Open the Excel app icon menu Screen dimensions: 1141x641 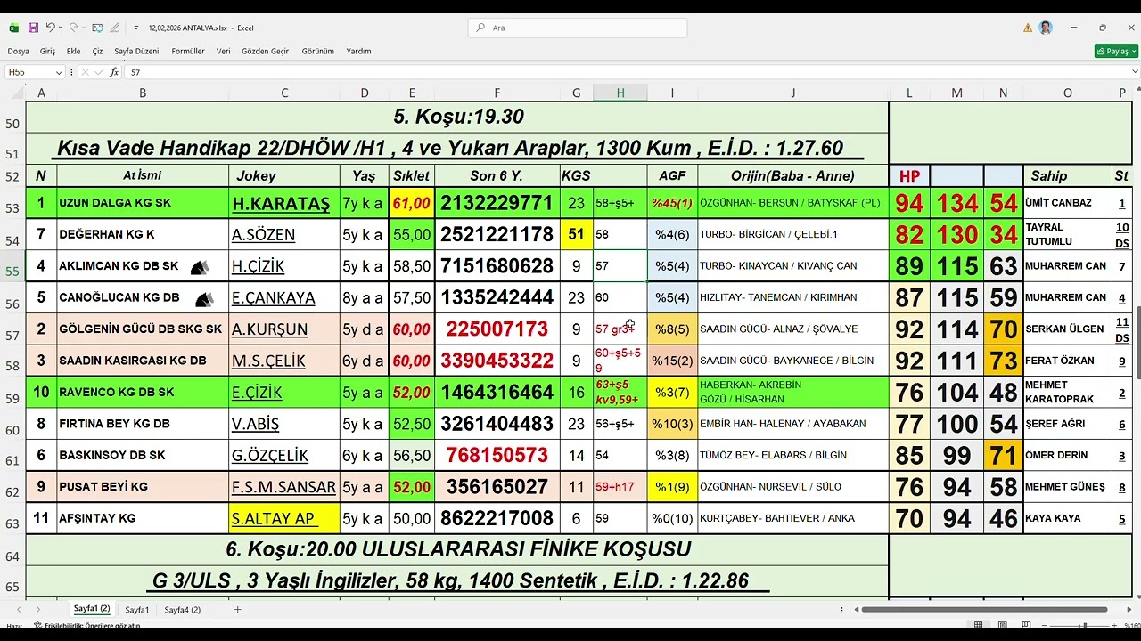click(x=14, y=28)
